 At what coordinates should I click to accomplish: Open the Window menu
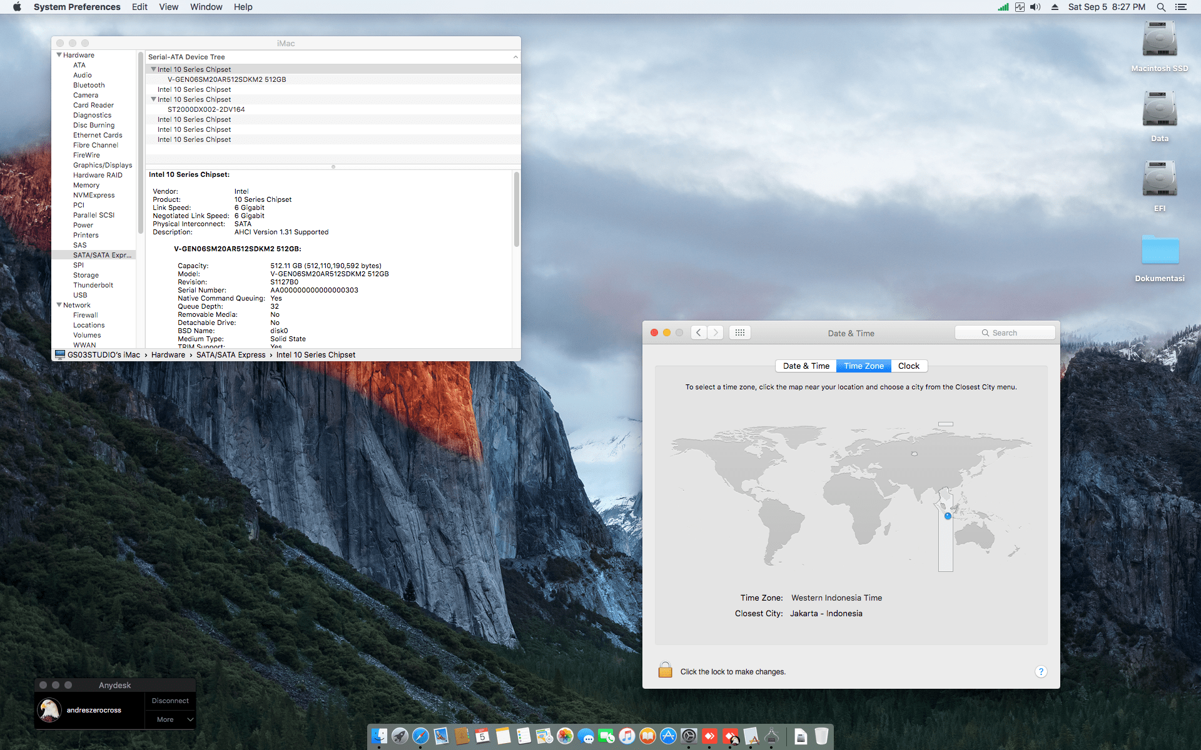[206, 7]
